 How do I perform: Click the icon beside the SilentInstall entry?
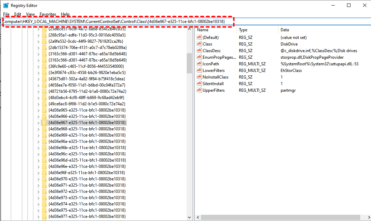(x=199, y=84)
